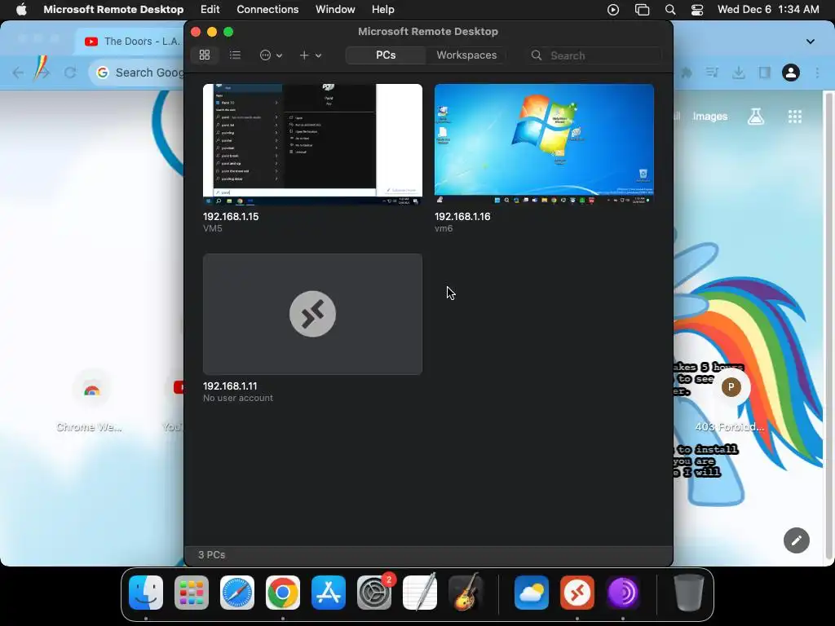Open Chrome Web Store shortcut
Viewport: 835px width, 626px height.
point(91,402)
